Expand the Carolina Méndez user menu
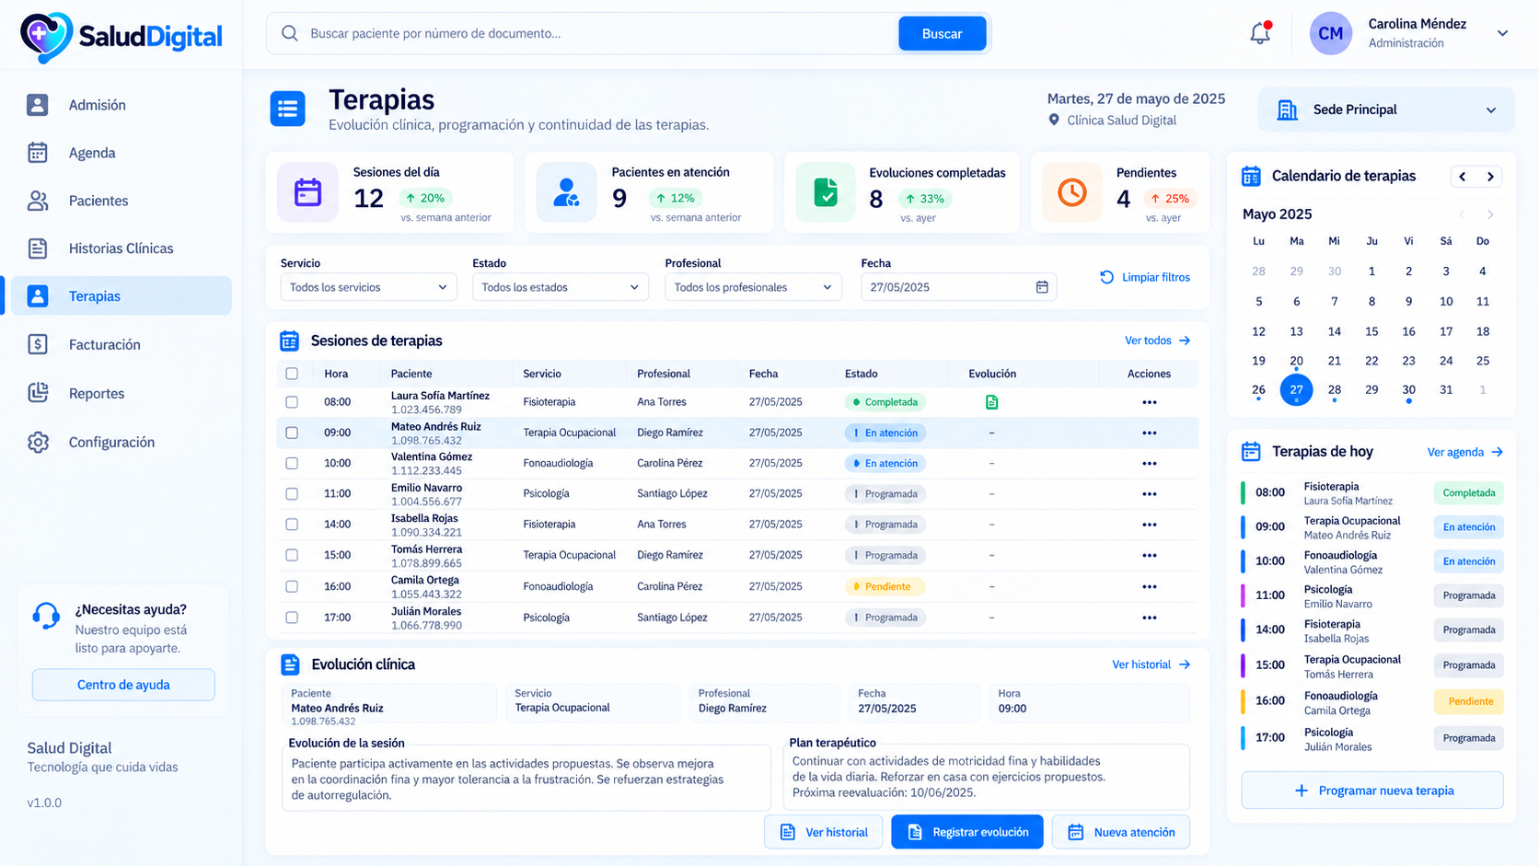The width and height of the screenshot is (1539, 866). [x=1502, y=33]
